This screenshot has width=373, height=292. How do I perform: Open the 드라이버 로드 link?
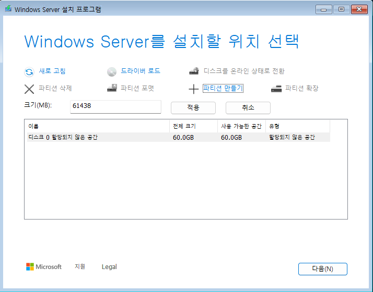click(141, 71)
